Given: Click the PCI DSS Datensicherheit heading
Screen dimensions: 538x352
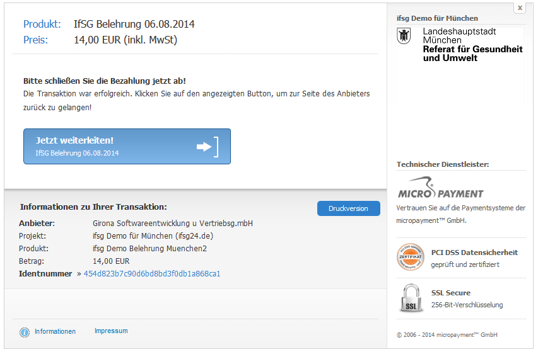Looking at the screenshot, I should pos(474,253).
